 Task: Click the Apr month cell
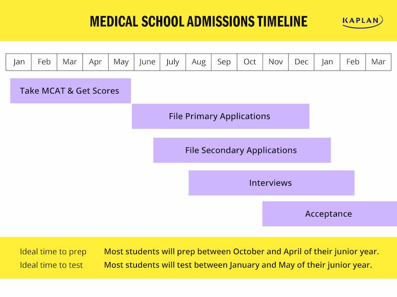pos(96,62)
